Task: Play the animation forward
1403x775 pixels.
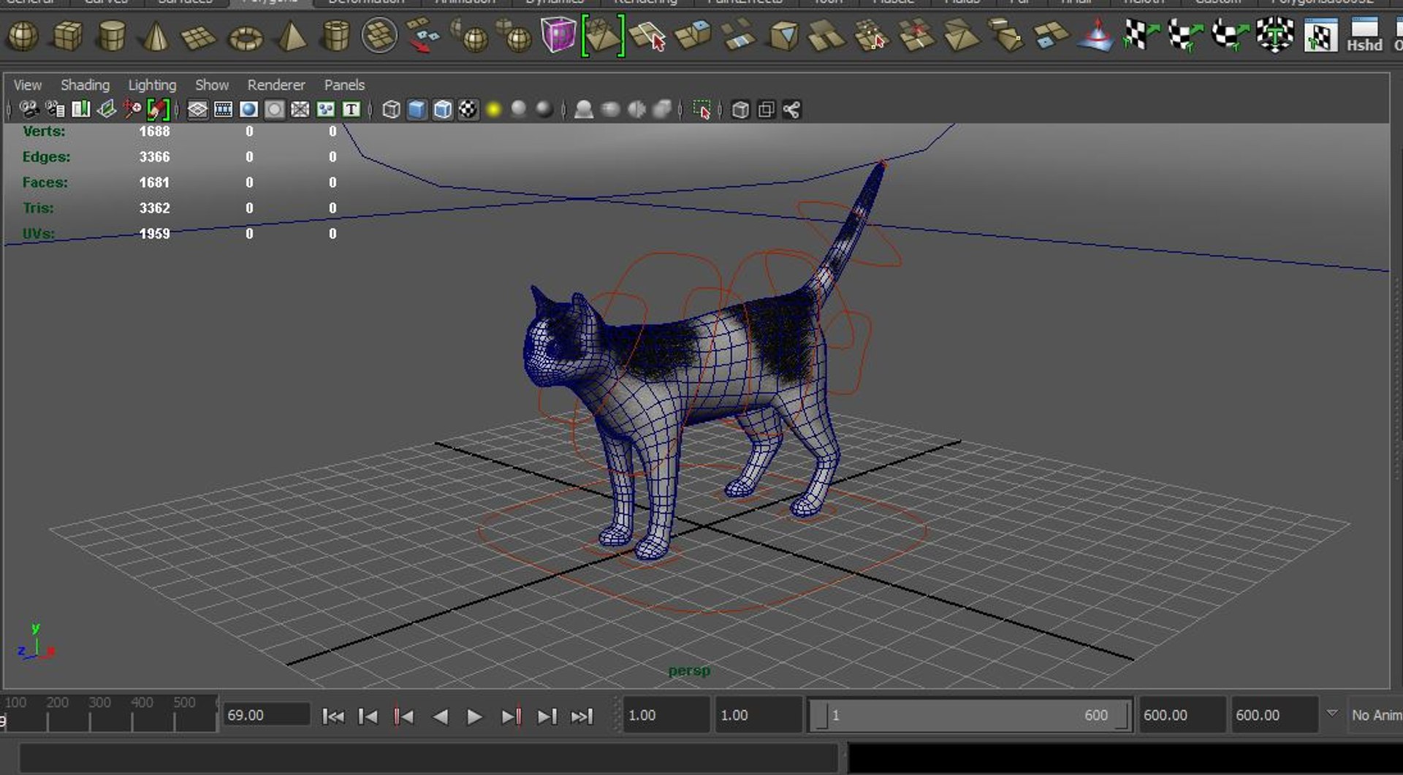Action: pyautogui.click(x=474, y=717)
